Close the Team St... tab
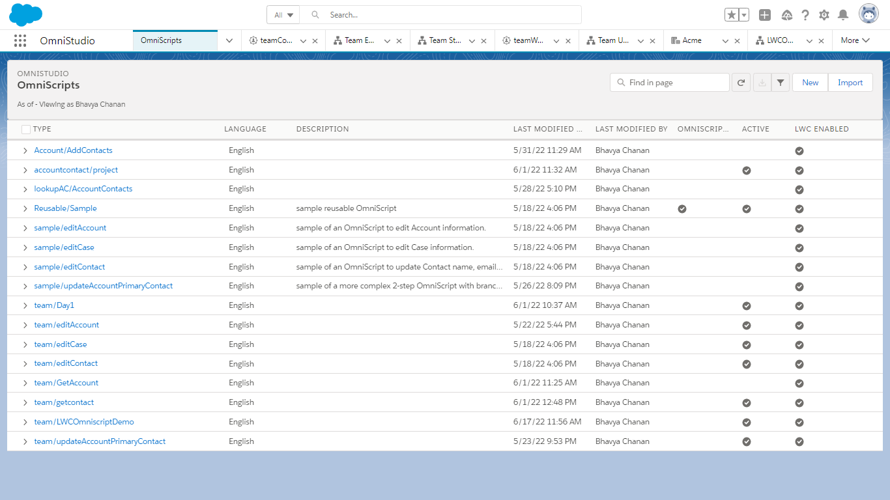This screenshot has height=500, width=890. (x=483, y=41)
